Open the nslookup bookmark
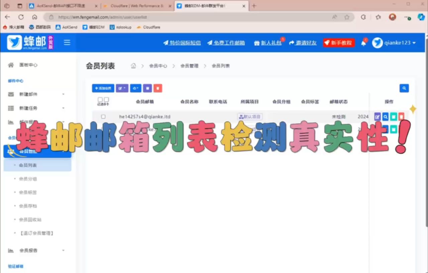Screen dimensions: 428x273 click(121, 27)
